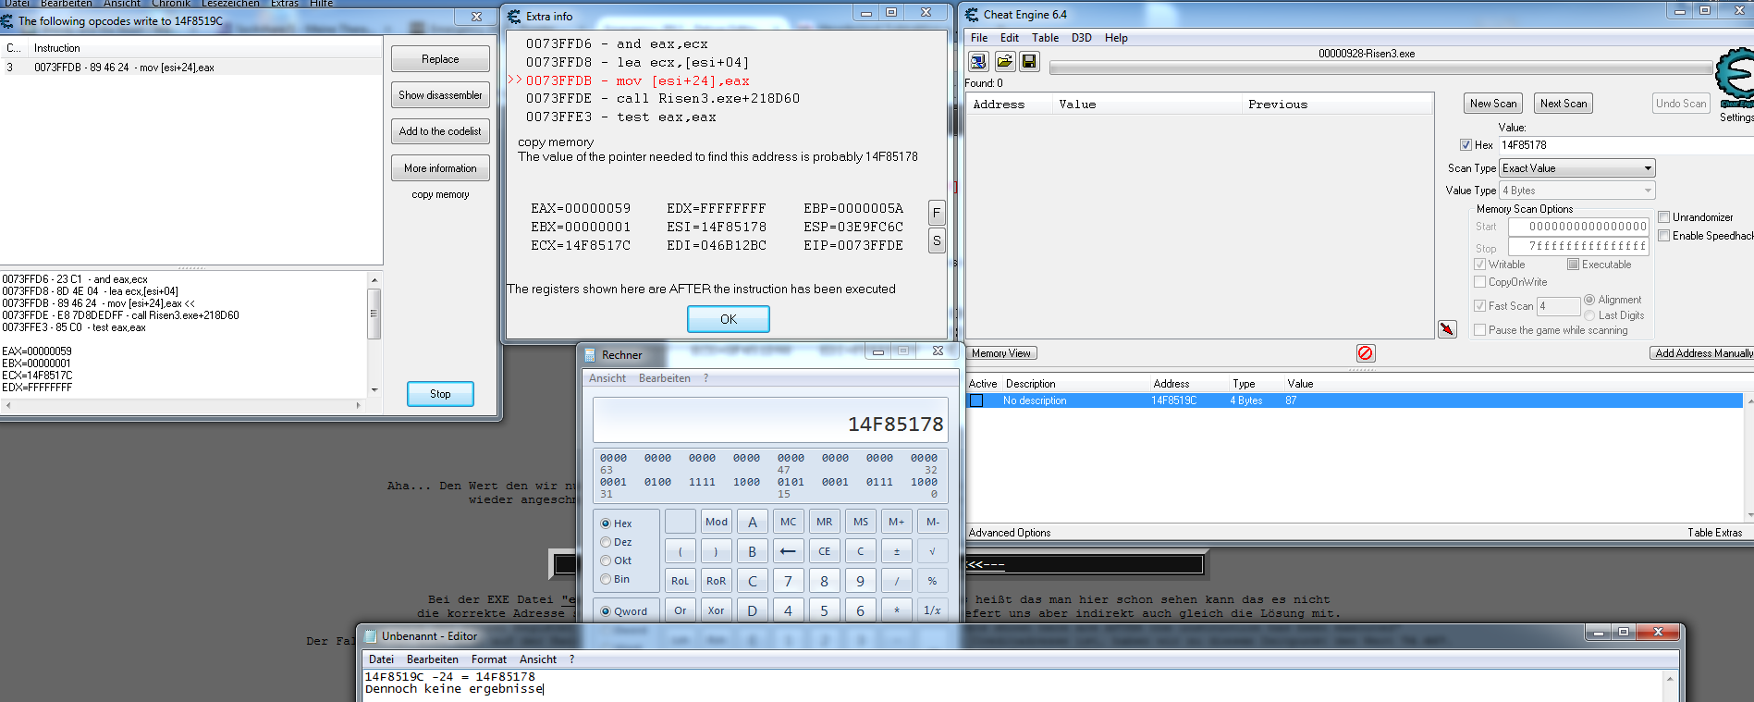Toggle the active box for address 14F8519C
Viewport: 1754px width, 702px height.
tap(976, 400)
